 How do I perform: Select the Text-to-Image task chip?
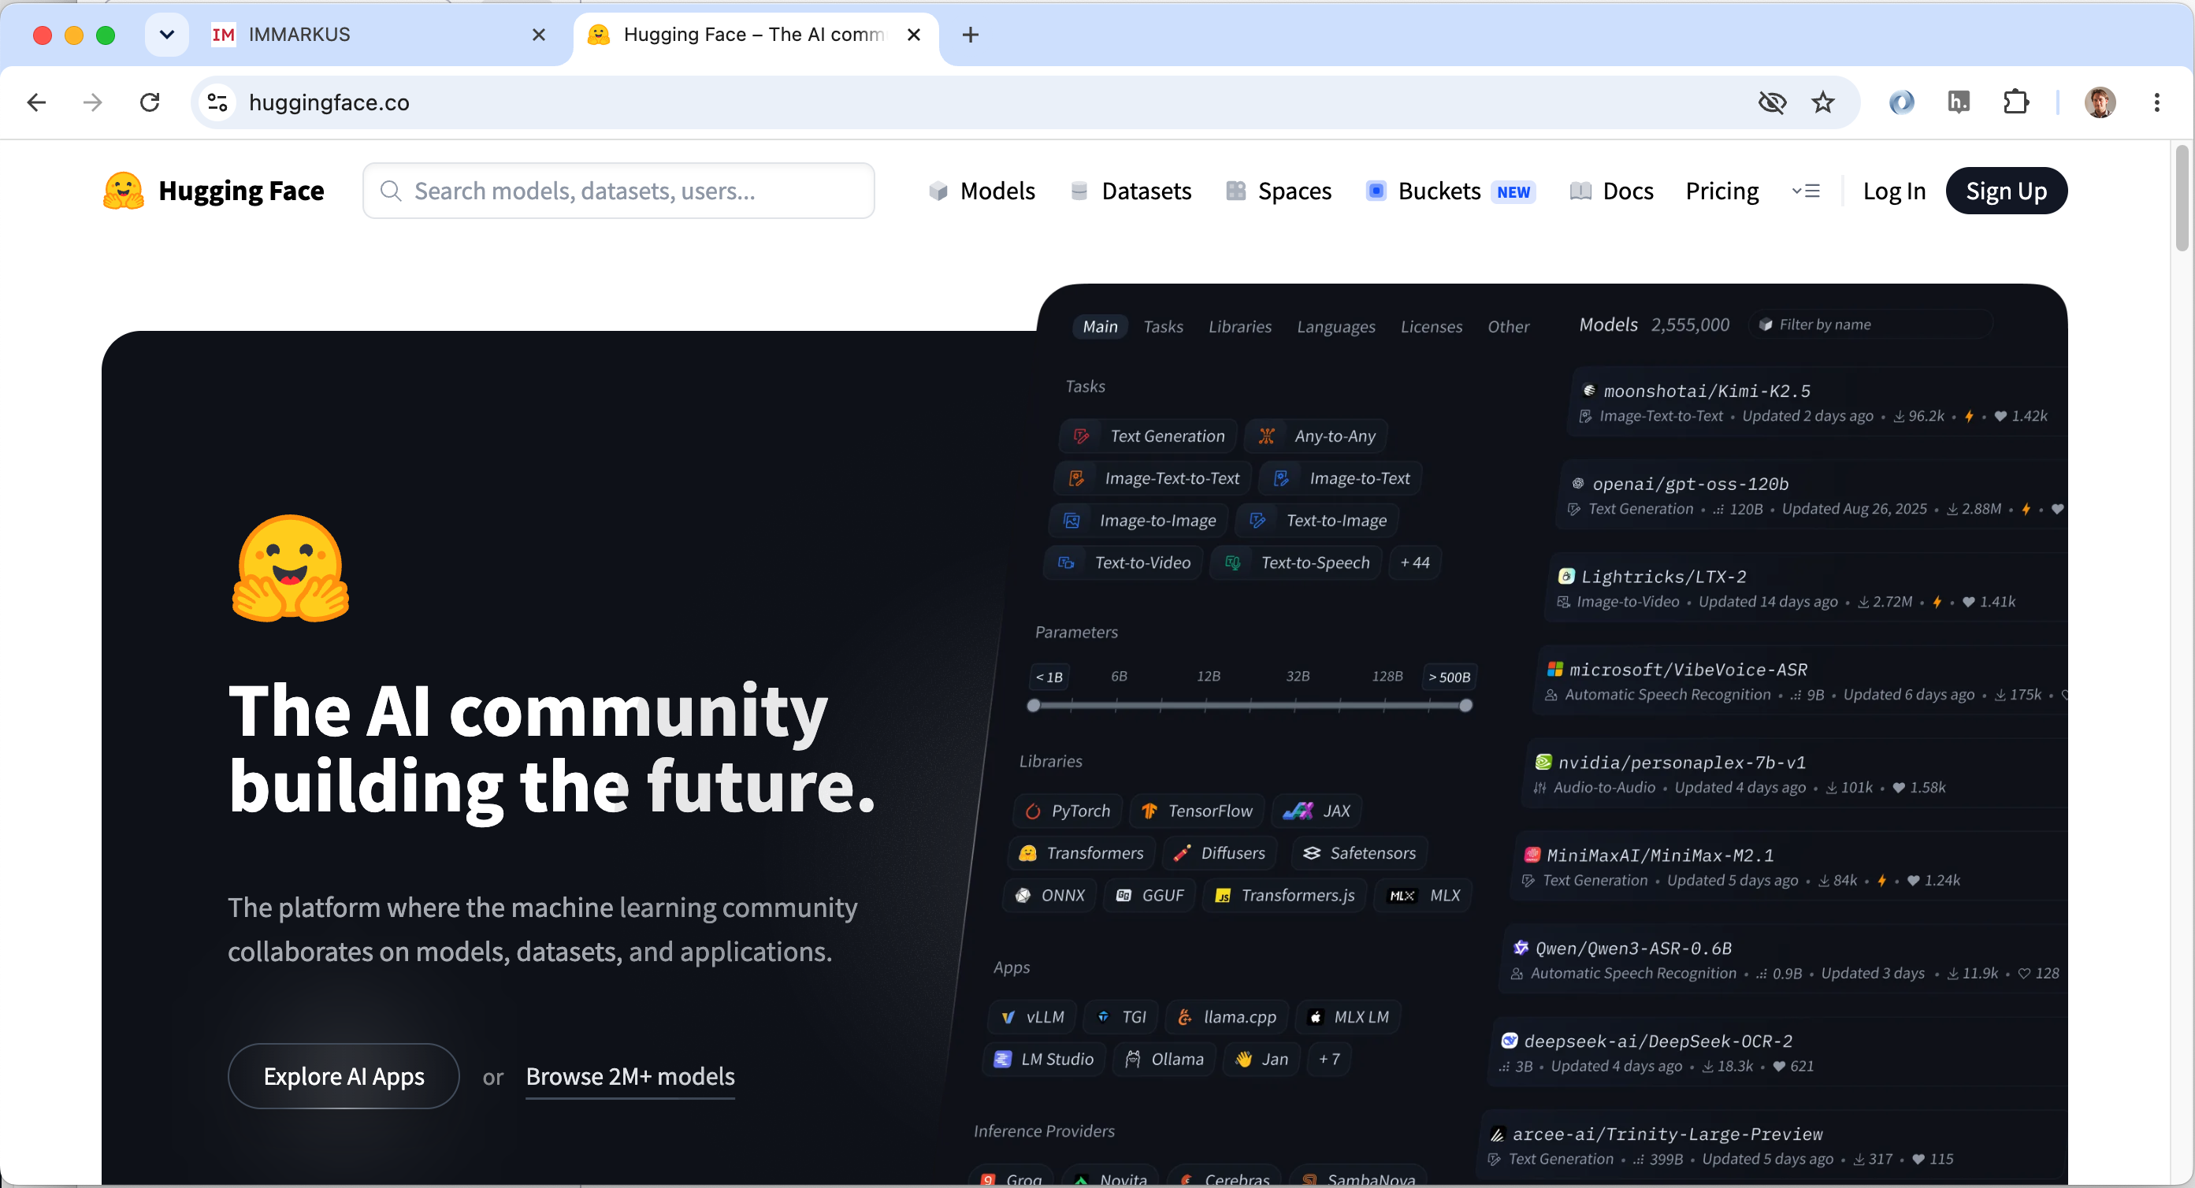1317,520
